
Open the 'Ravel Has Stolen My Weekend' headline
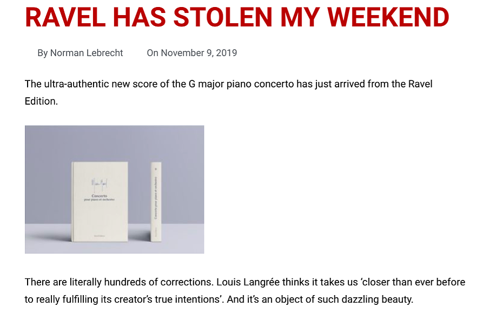pos(237,17)
